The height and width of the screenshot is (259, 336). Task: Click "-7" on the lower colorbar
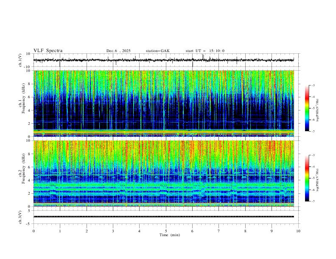[313, 201]
